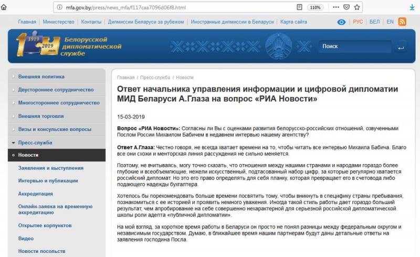The height and width of the screenshot is (257, 420).
Task: Open page actions three-dot menu
Action: pos(336,7)
